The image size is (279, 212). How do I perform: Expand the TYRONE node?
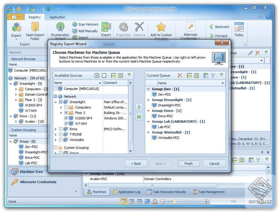(x=56, y=134)
